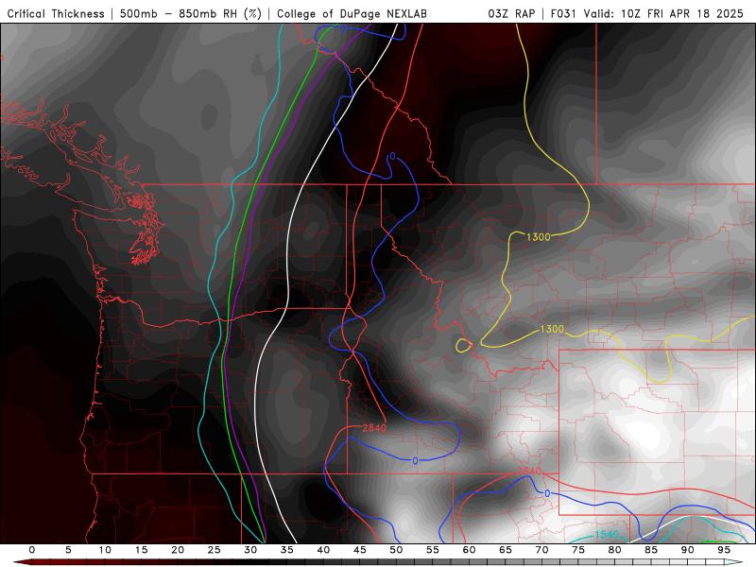
Task: Click the "10" color scale tick label
Action: [105, 550]
